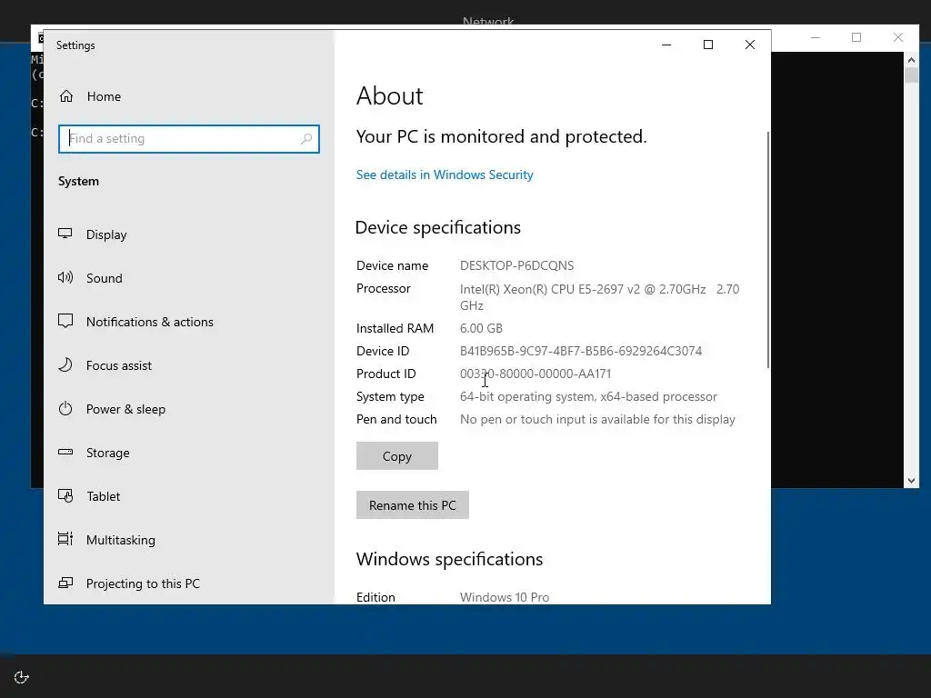
Task: Click the Display monitor icon
Action: coord(65,234)
